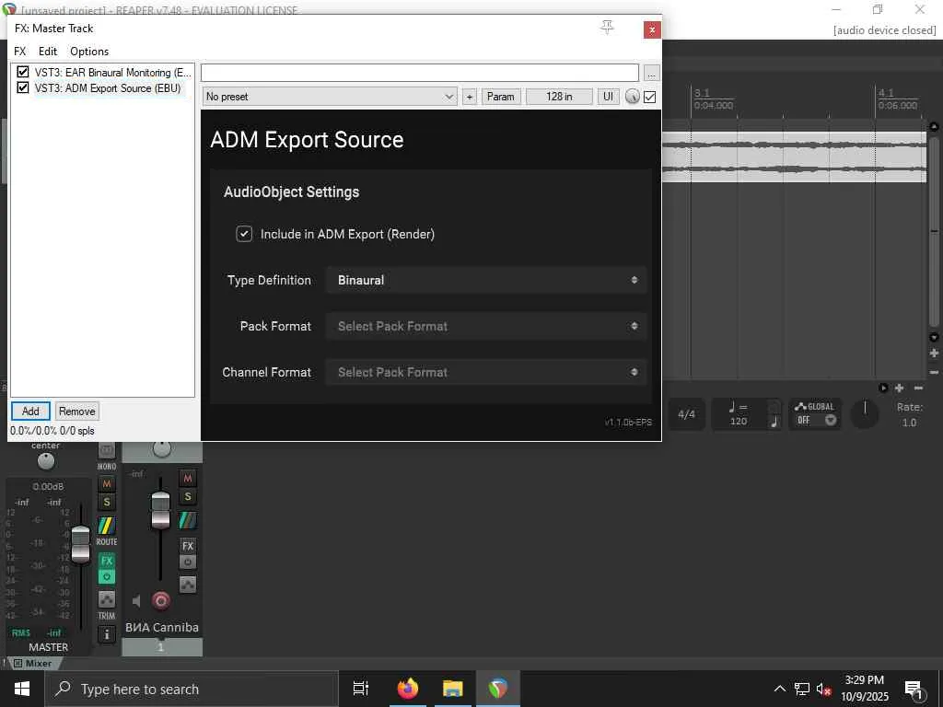Toggle the Mixer dock tab checkbox
This screenshot has width=943, height=707.
tap(18, 663)
